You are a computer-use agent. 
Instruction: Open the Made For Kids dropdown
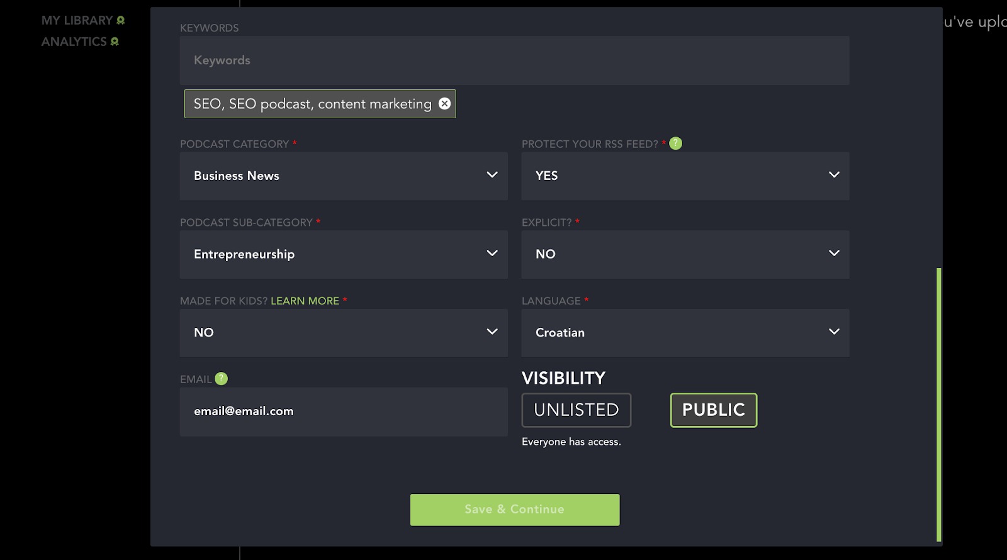pyautogui.click(x=344, y=333)
